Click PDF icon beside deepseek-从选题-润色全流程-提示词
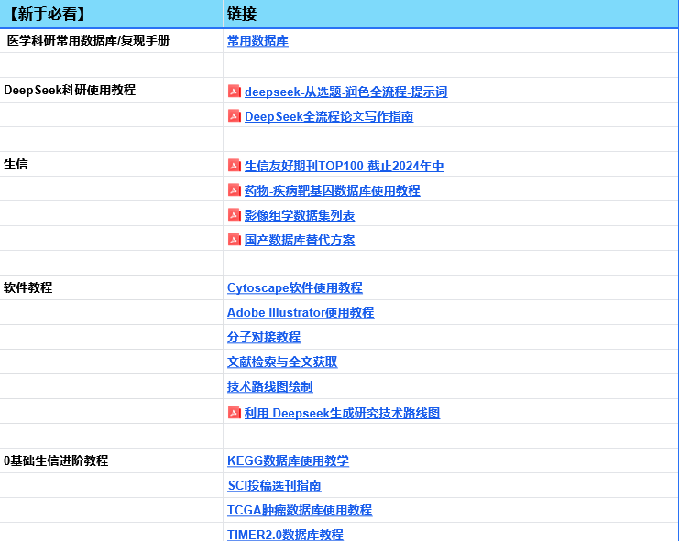The height and width of the screenshot is (541, 679). (235, 92)
